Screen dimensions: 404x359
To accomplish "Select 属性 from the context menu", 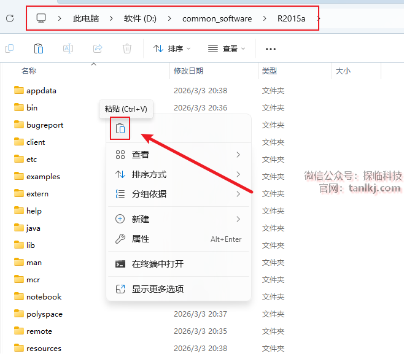I will pos(141,239).
